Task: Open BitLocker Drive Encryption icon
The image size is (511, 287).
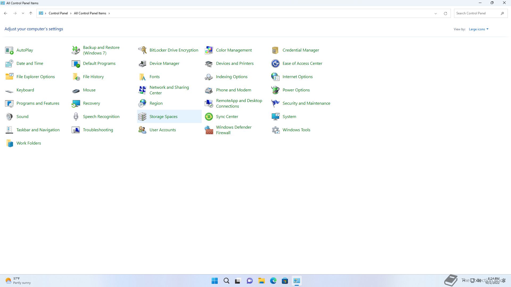Action: point(142,50)
